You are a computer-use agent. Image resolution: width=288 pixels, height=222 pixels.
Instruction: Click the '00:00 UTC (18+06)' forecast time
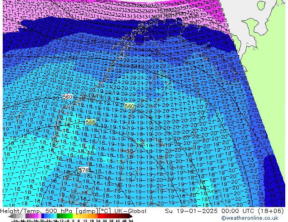(253, 211)
